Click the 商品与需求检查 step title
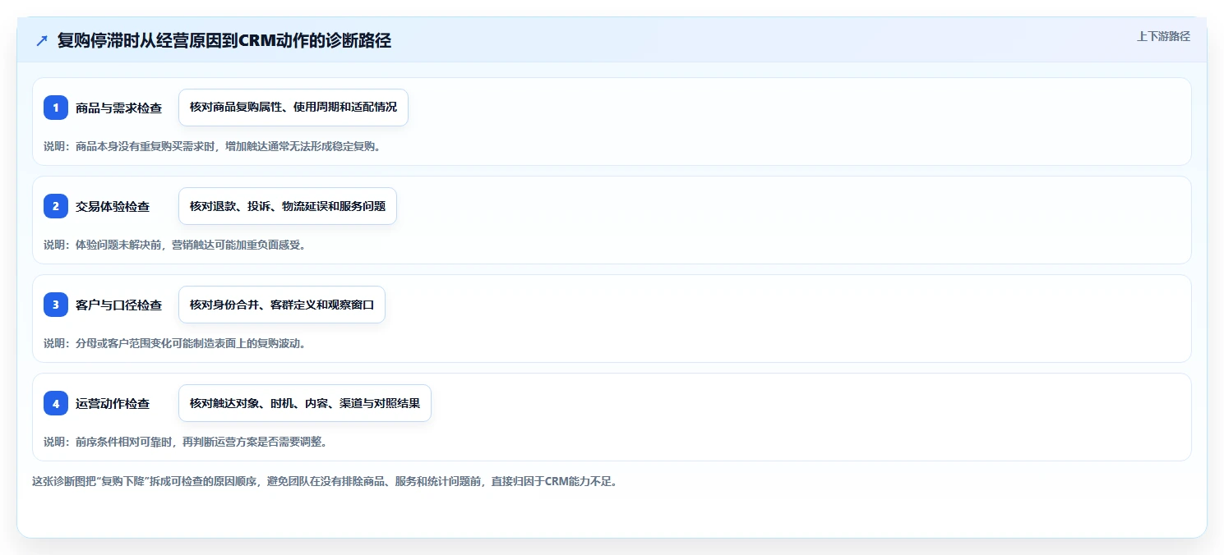Screen dimensions: 1224x555 point(118,108)
